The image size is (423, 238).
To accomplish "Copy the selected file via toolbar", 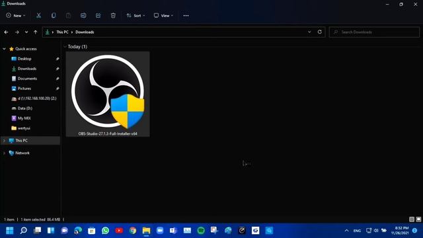I will pos(54,16).
